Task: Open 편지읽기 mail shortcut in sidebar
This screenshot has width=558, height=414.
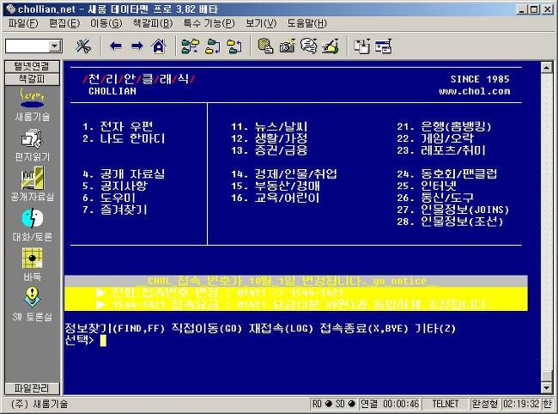Action: point(32,144)
